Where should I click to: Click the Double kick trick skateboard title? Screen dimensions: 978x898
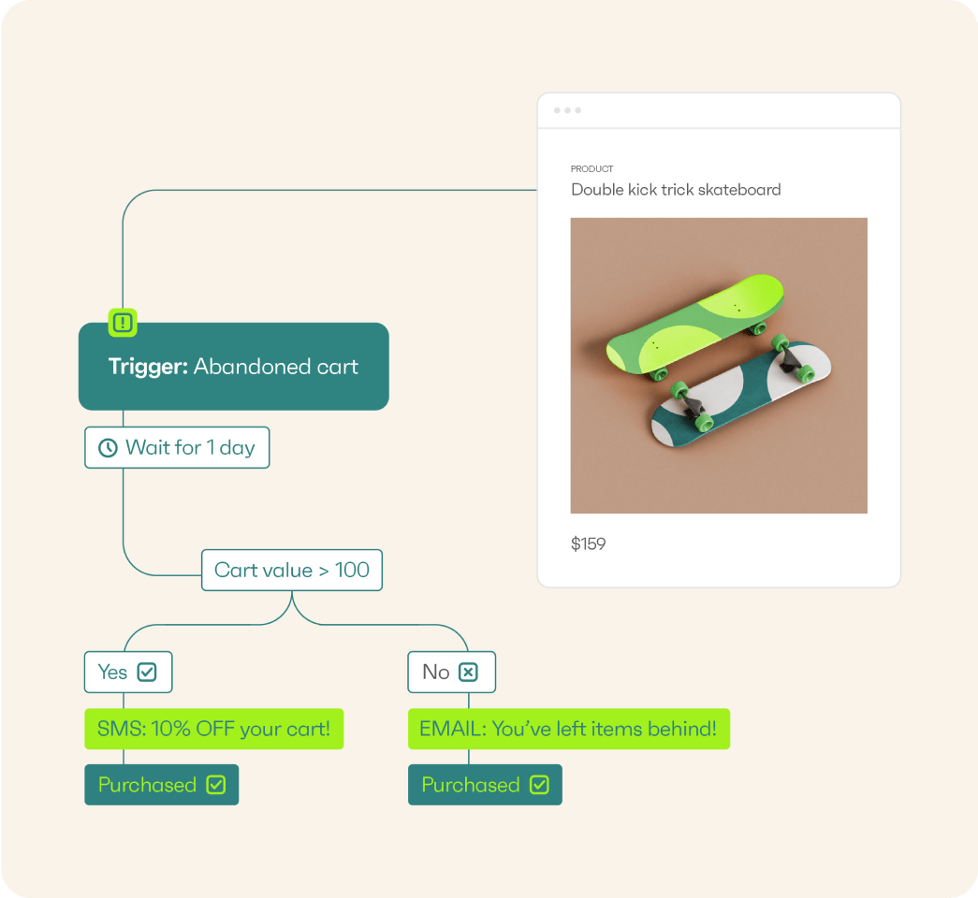tap(676, 190)
